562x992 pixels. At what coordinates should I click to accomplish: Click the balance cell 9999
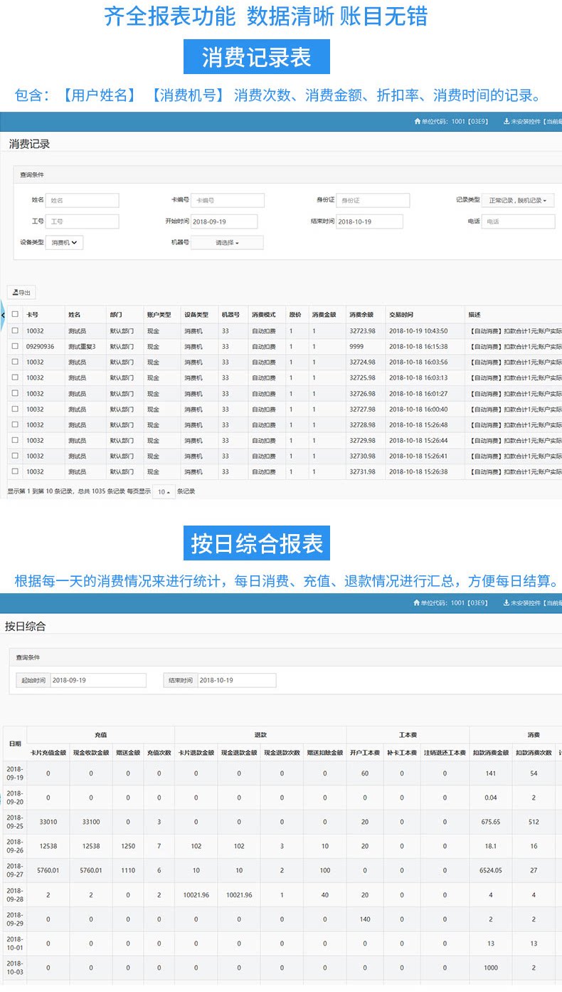tap(356, 346)
